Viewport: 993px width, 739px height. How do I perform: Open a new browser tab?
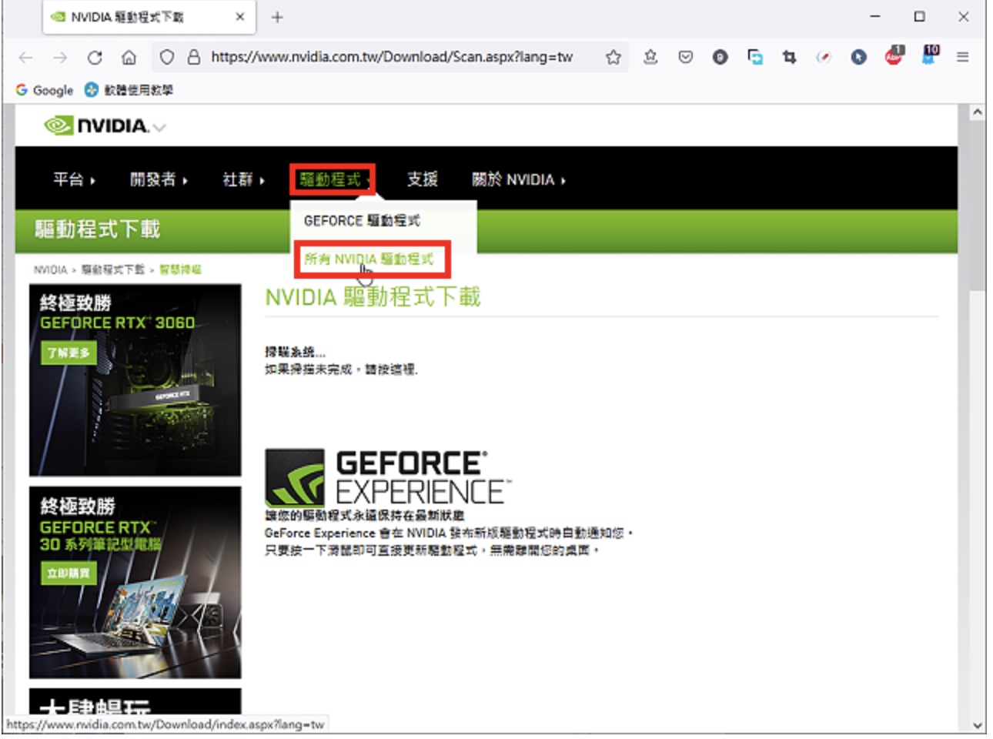tap(277, 17)
